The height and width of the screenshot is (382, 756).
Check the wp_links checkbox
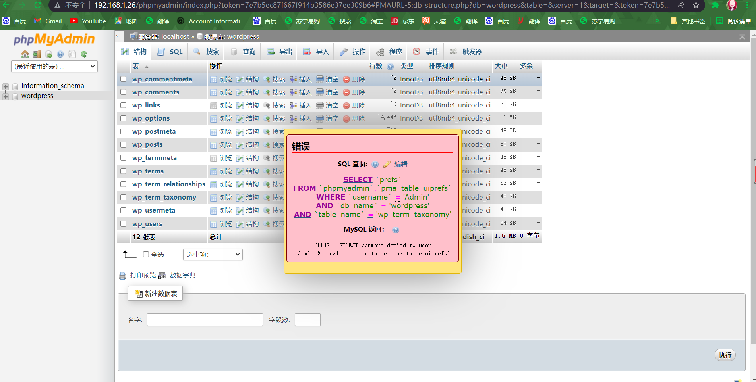pos(124,105)
